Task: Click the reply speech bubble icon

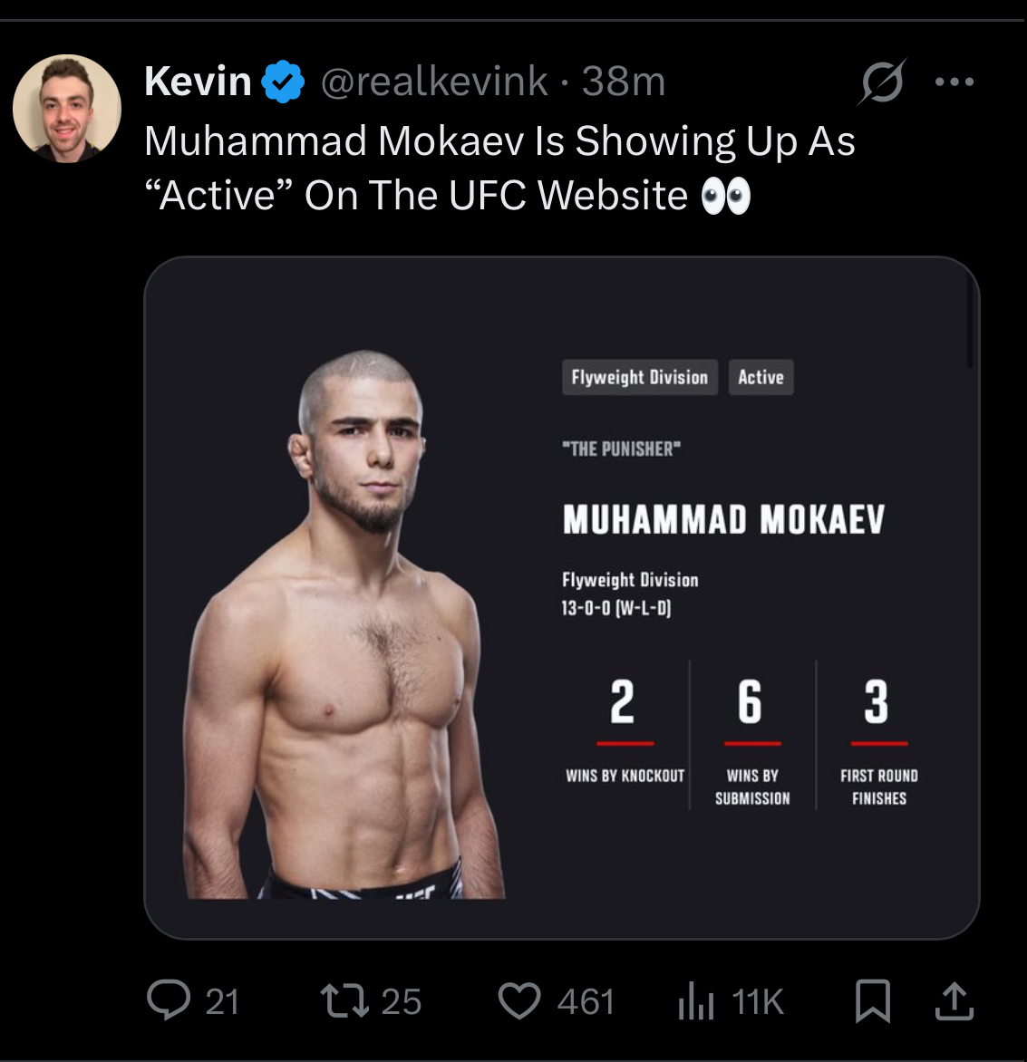Action: click(x=170, y=1001)
